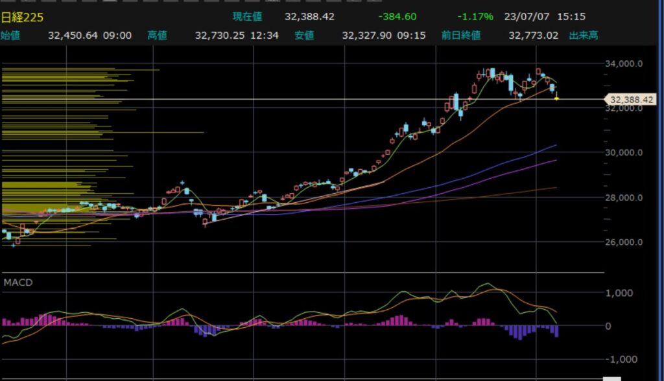
Task: Click the current price tag 32,388.42 on axis
Action: pyautogui.click(x=631, y=99)
